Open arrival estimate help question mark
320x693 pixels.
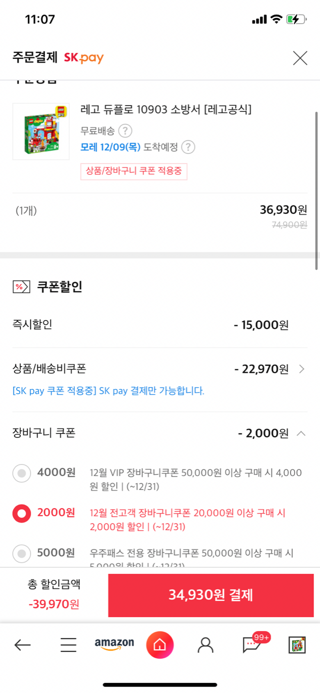click(x=188, y=147)
